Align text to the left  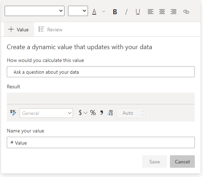(x=151, y=12)
